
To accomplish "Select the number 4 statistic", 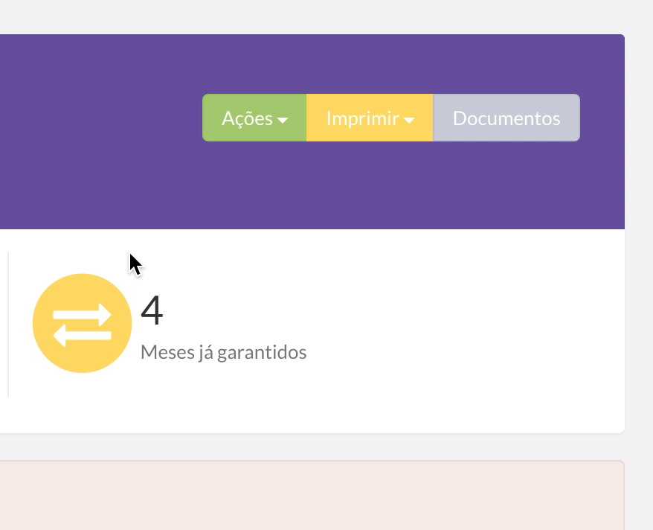I will click(152, 310).
